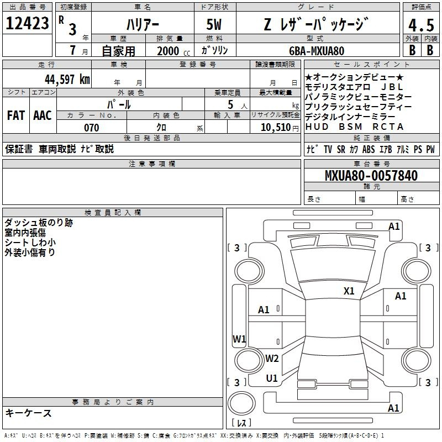Click the B rating under 内装

click(430, 50)
